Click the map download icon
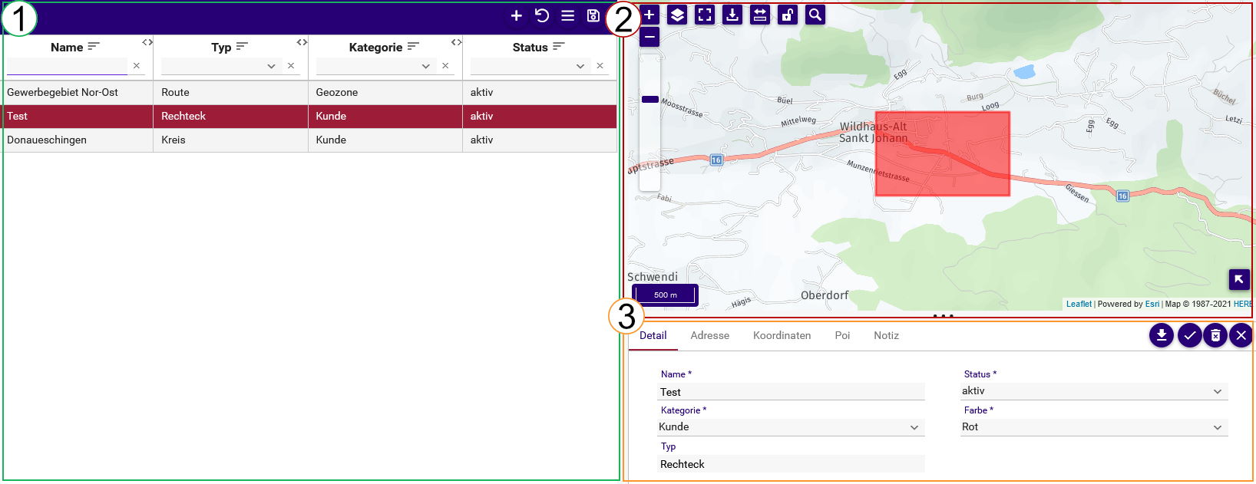This screenshot has width=1256, height=484. click(732, 15)
